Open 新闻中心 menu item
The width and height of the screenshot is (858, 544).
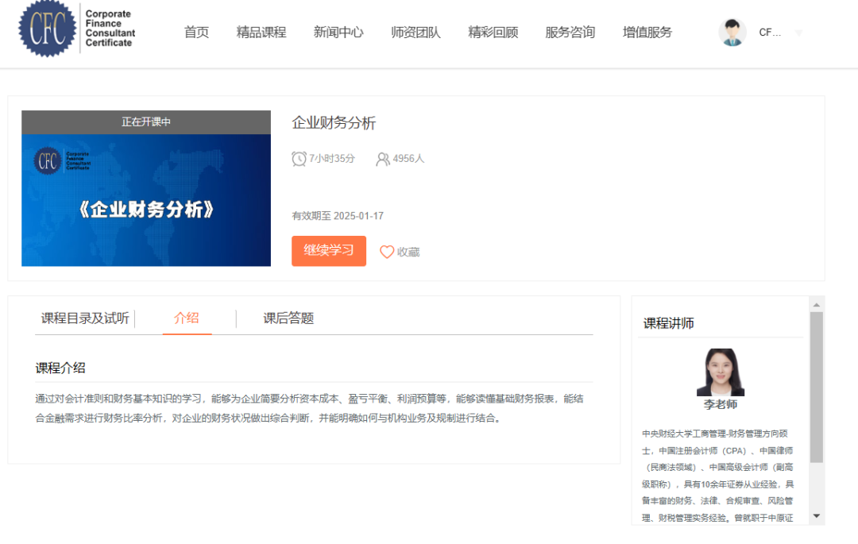click(x=338, y=33)
